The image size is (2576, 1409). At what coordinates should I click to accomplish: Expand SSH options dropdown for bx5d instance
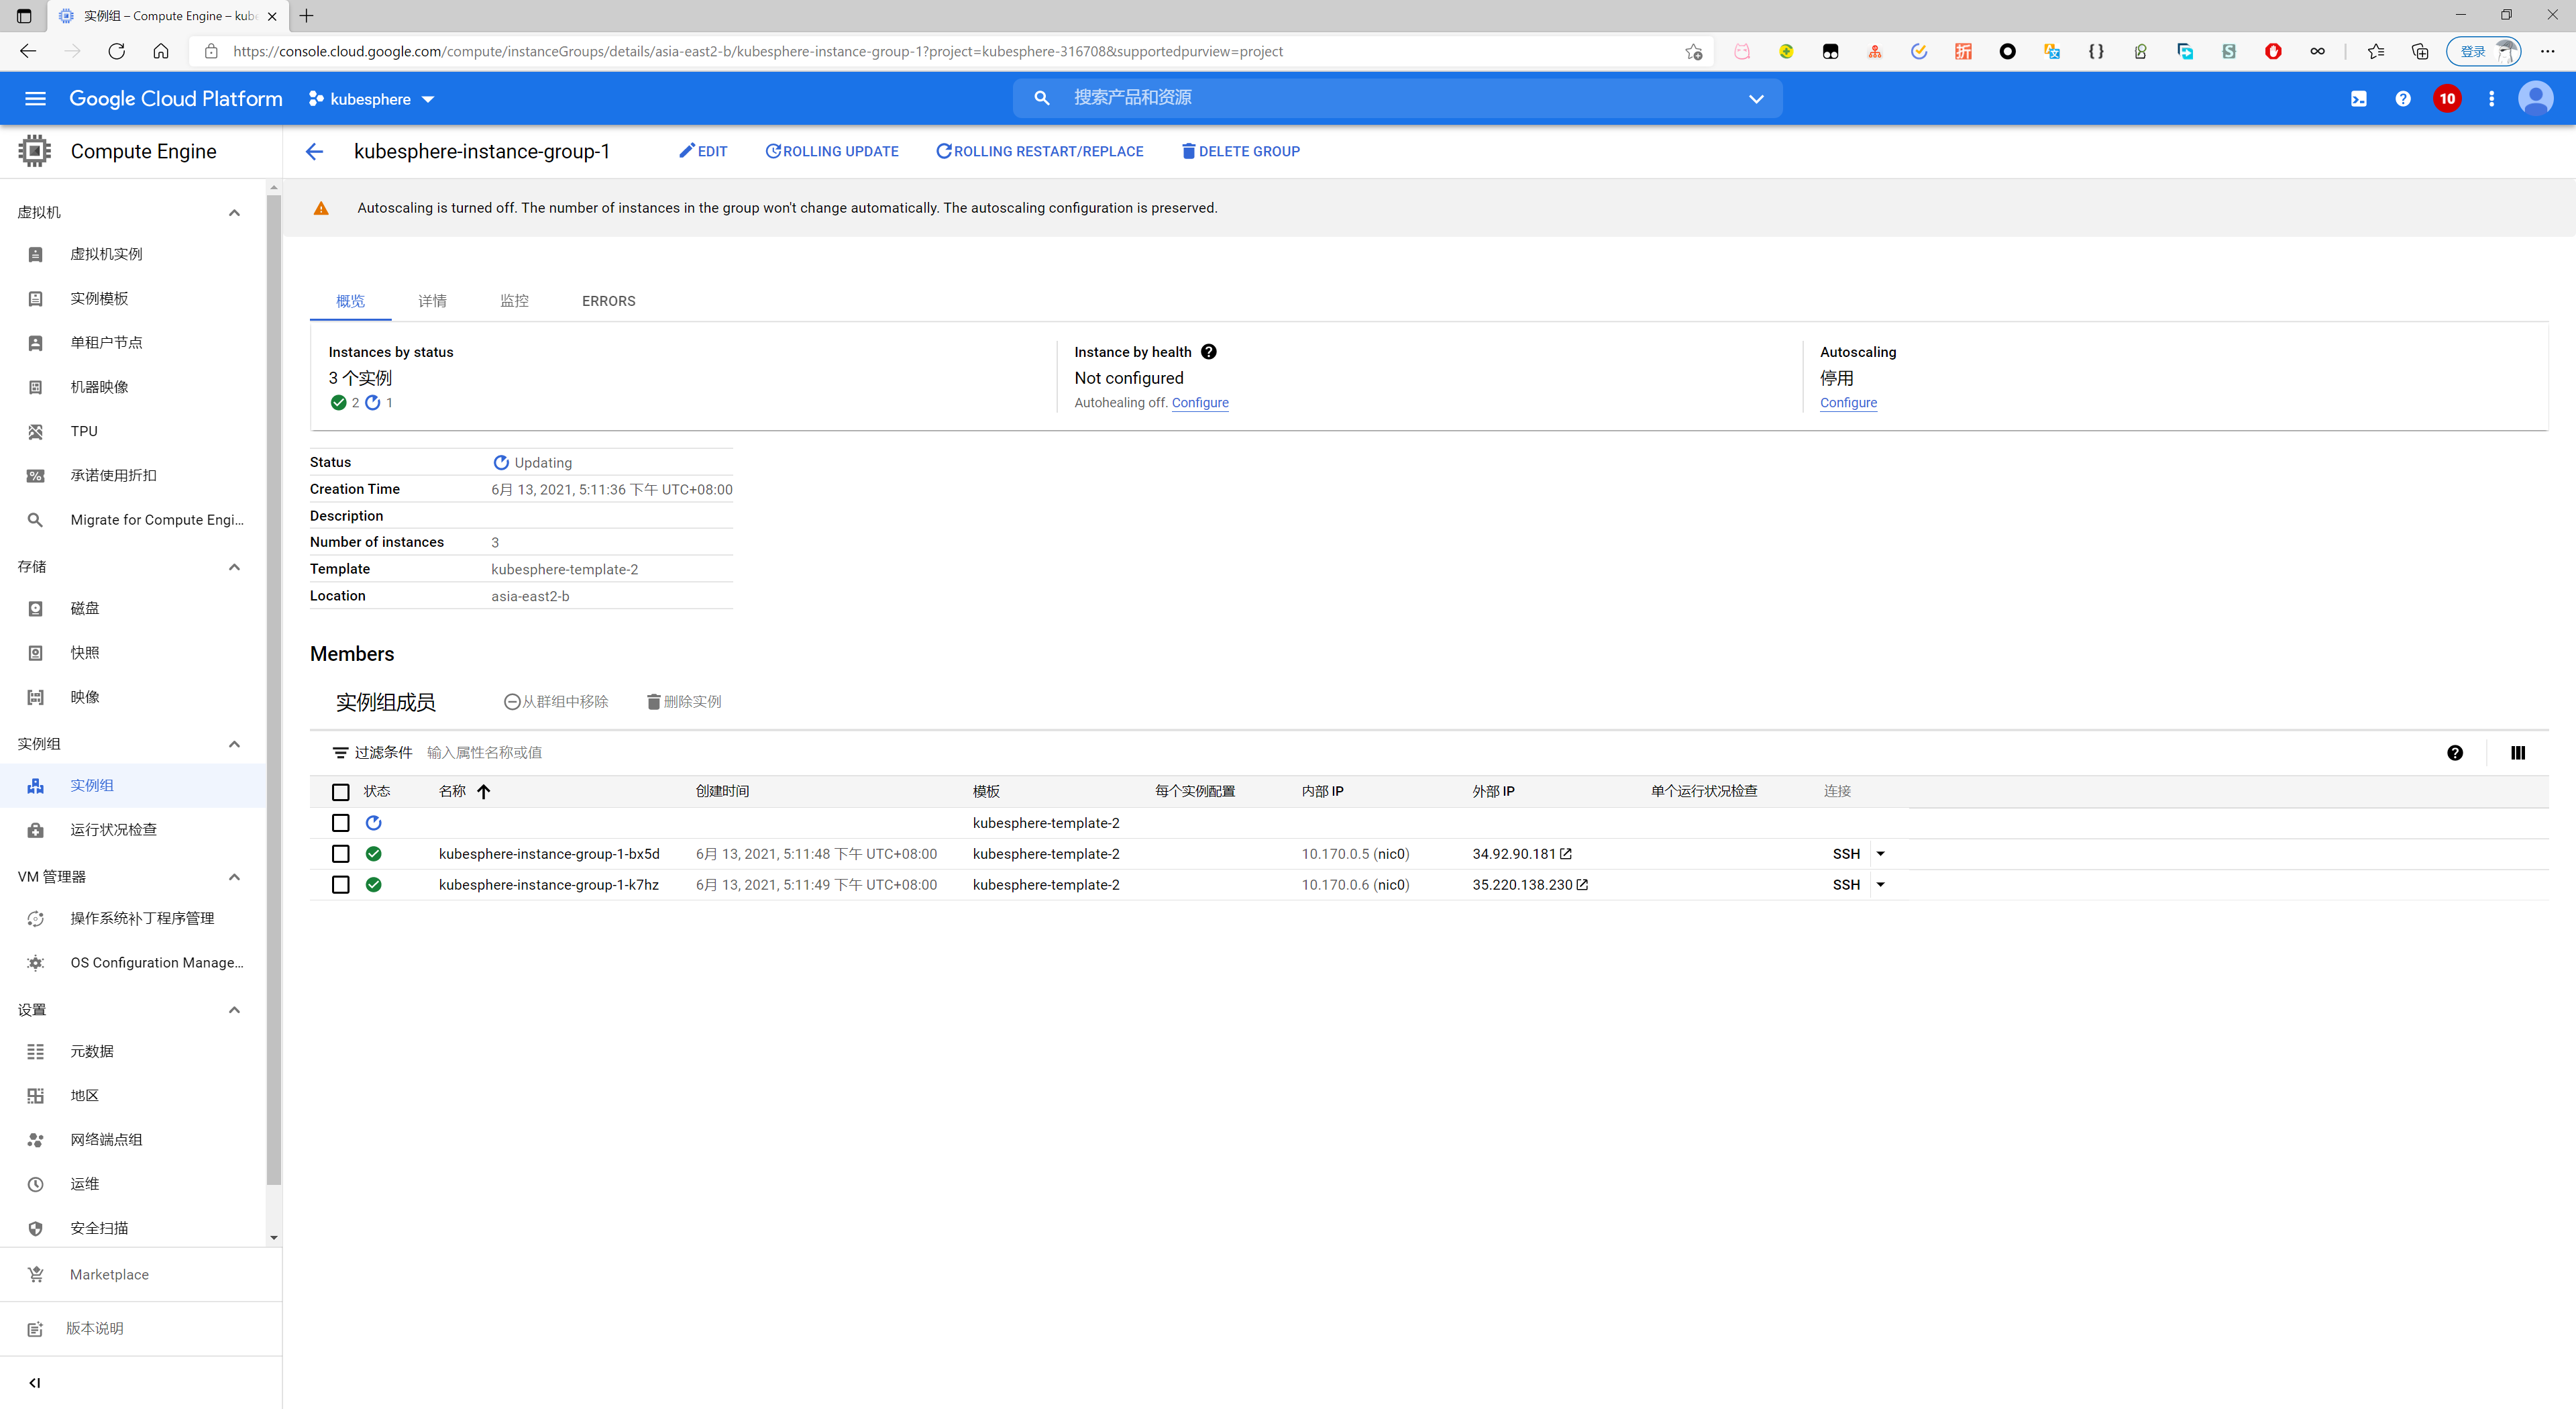coord(1880,854)
